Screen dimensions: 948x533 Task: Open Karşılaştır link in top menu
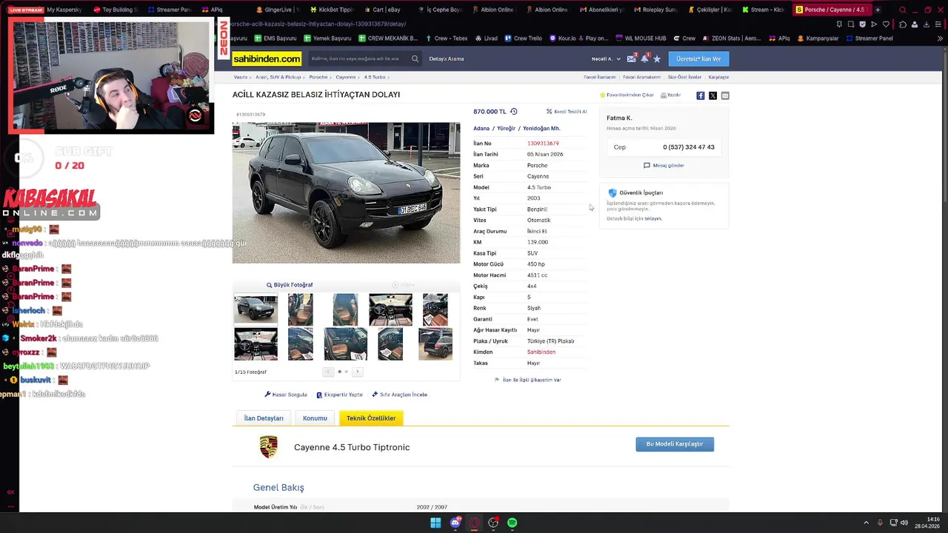[718, 77]
